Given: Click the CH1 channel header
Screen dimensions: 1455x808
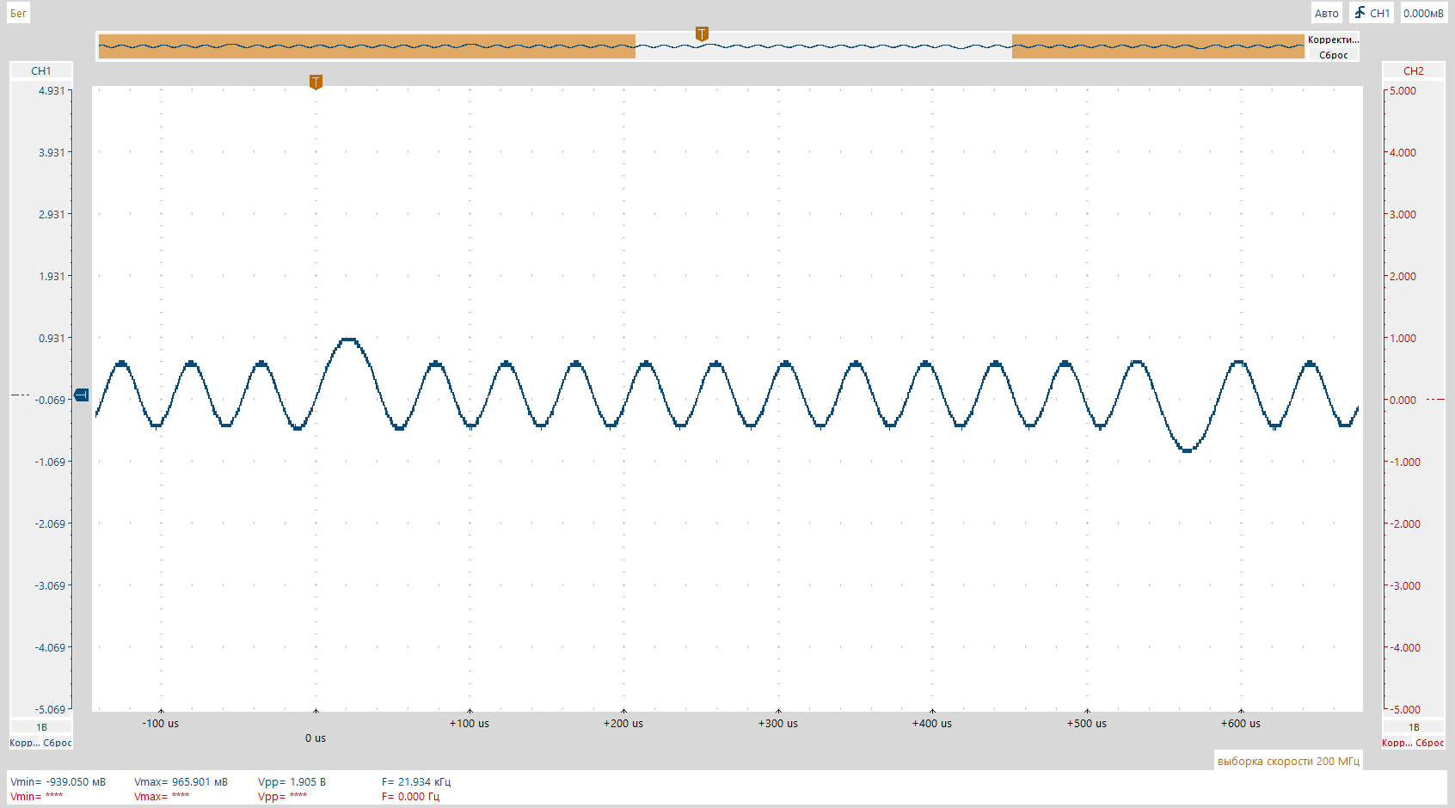Looking at the screenshot, I should tap(41, 70).
